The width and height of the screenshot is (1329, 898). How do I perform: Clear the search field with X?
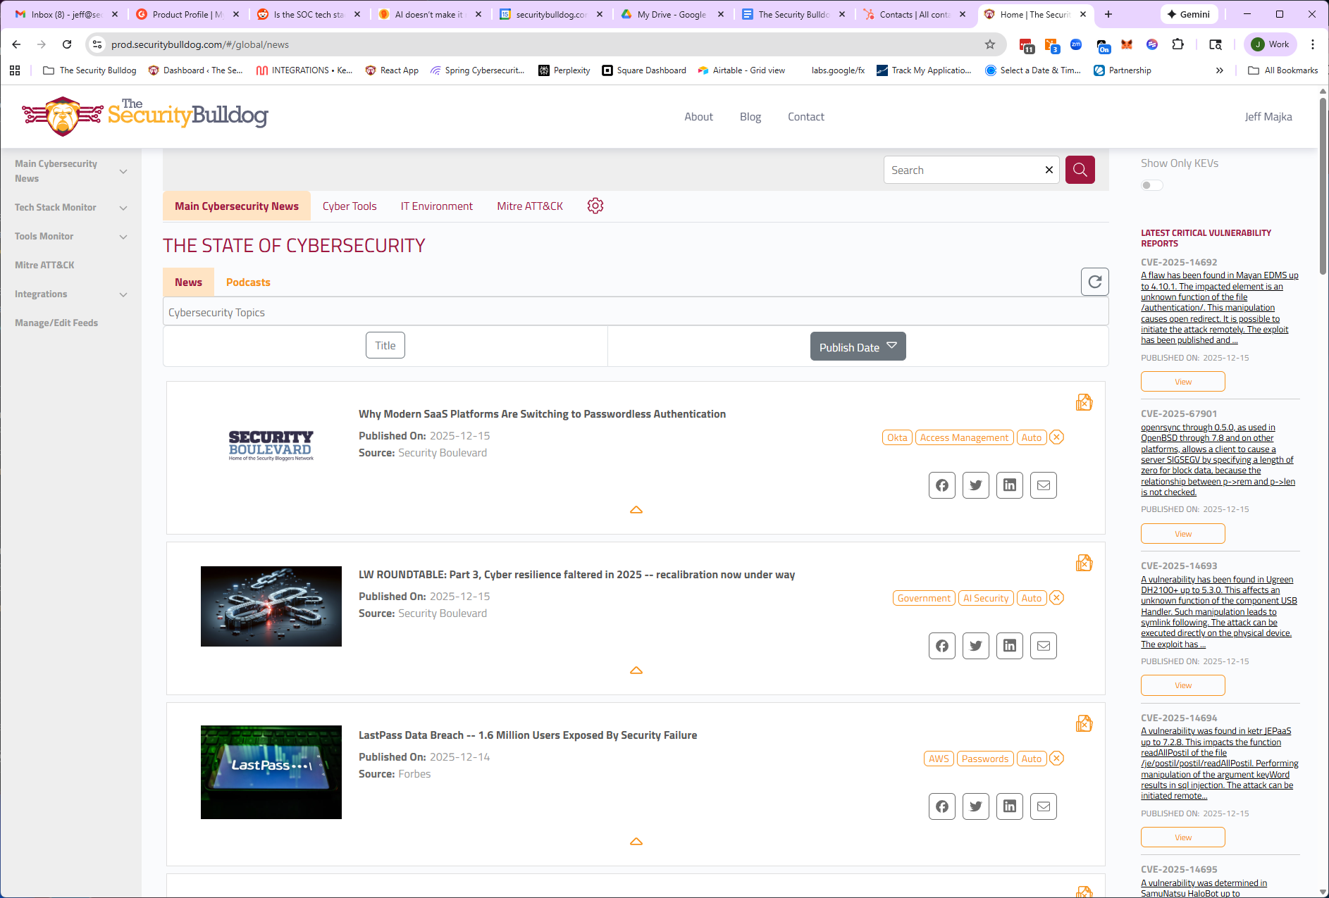tap(1049, 170)
